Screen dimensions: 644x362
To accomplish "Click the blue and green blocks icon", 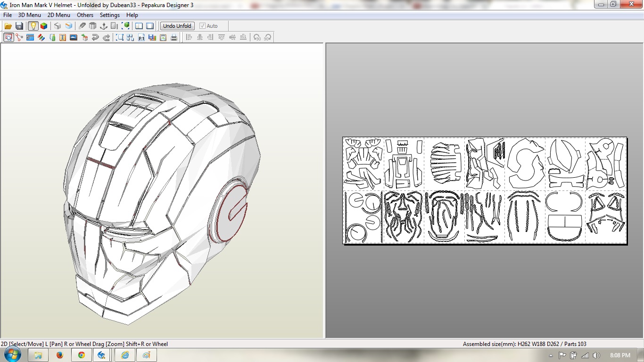I will [x=52, y=37].
